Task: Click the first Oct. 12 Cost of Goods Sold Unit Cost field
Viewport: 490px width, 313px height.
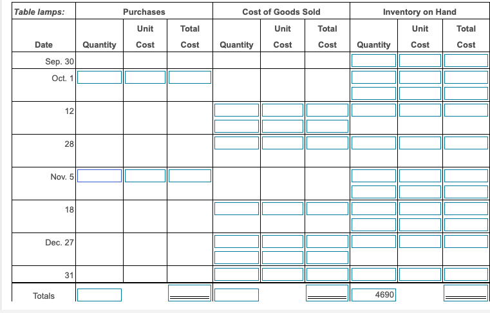Action: pyautogui.click(x=283, y=110)
